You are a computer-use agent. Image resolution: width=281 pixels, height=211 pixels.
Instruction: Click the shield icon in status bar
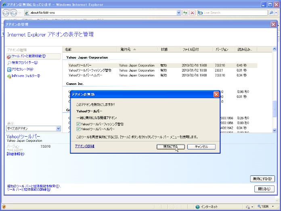tap(4, 207)
